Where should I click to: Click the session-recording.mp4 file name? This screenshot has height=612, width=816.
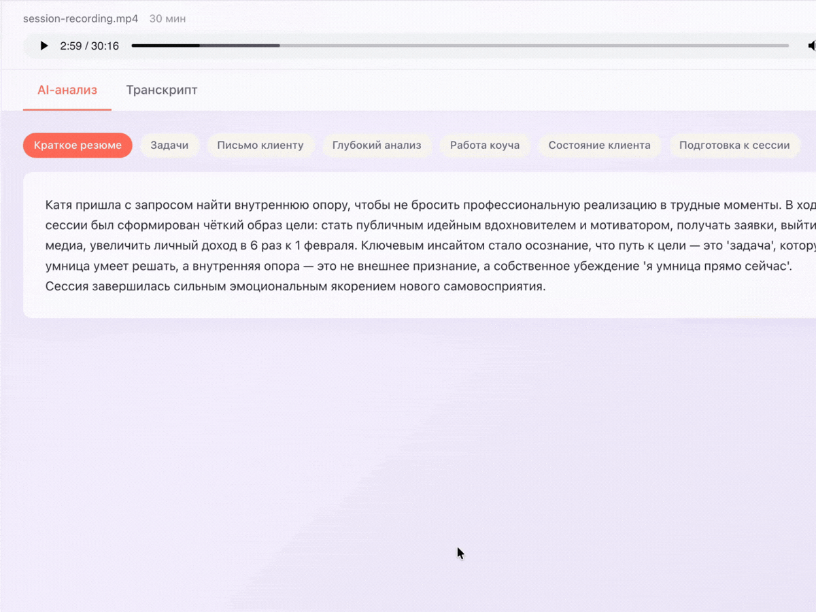coord(80,18)
